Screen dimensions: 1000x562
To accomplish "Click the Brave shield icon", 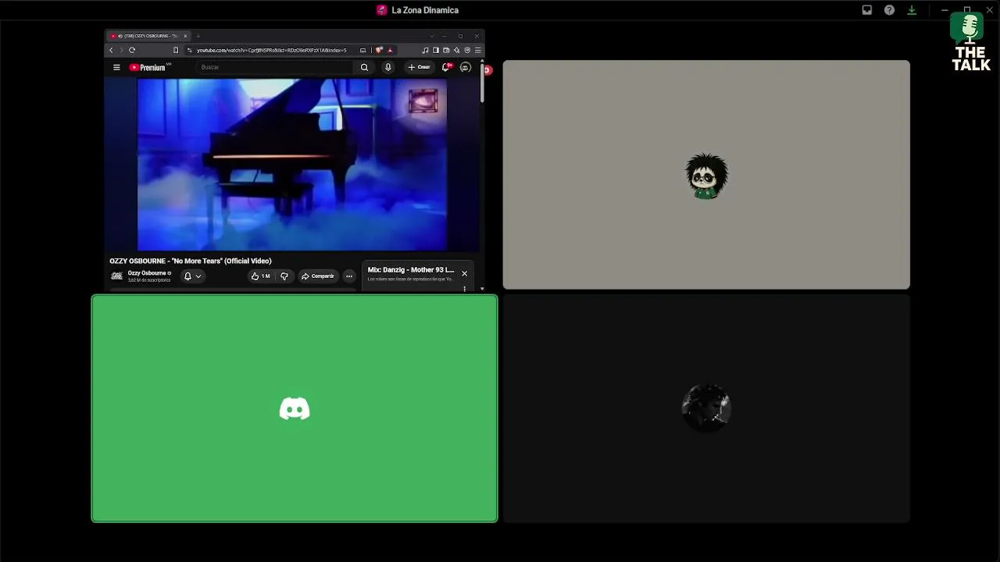I will pyautogui.click(x=379, y=50).
